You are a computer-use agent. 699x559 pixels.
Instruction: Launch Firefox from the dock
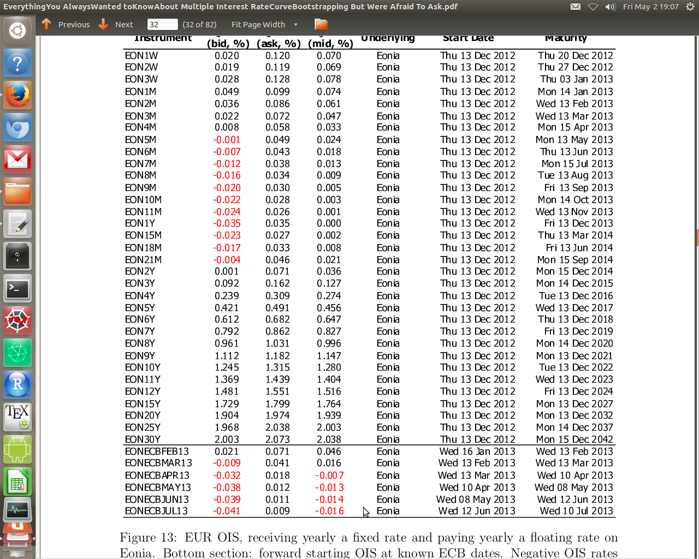17,96
